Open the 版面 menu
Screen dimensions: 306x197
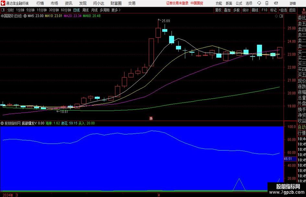[x=229, y=3]
